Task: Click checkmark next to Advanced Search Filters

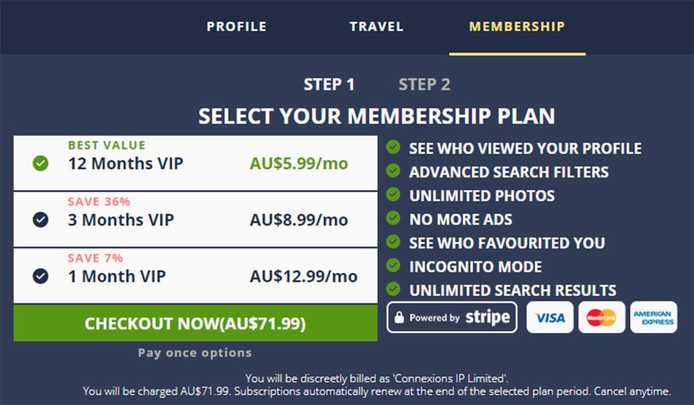Action: (x=393, y=171)
